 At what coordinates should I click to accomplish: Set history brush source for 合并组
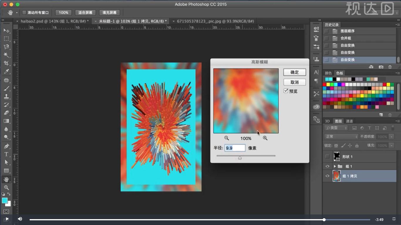click(x=326, y=38)
